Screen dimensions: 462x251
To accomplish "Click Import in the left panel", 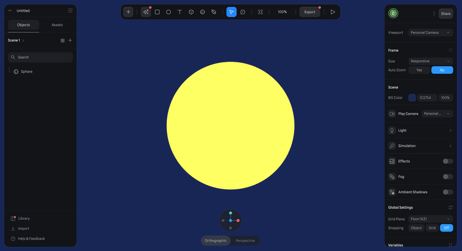I will click(20, 228).
